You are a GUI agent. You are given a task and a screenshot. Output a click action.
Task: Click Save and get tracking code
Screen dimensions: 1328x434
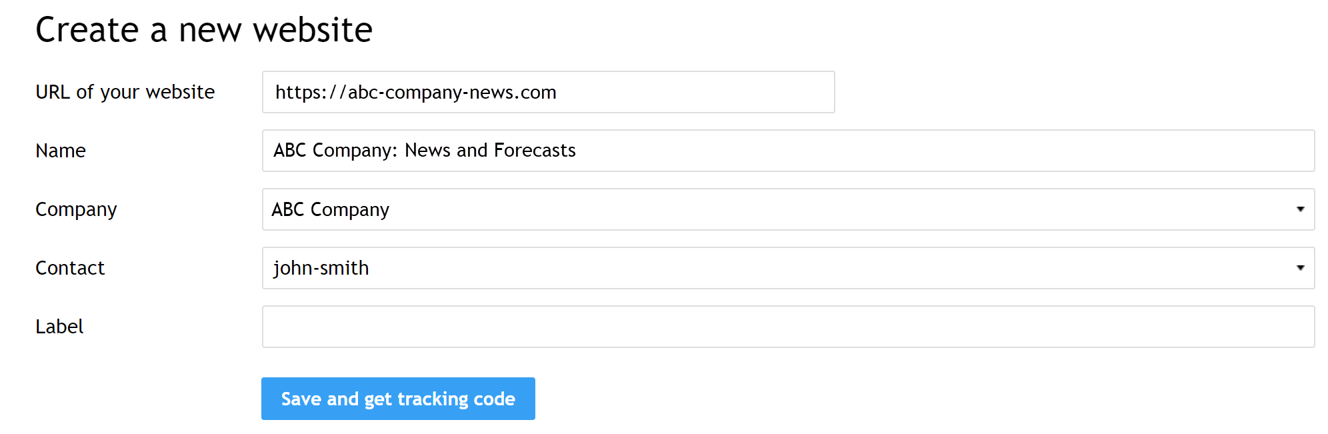click(x=398, y=398)
